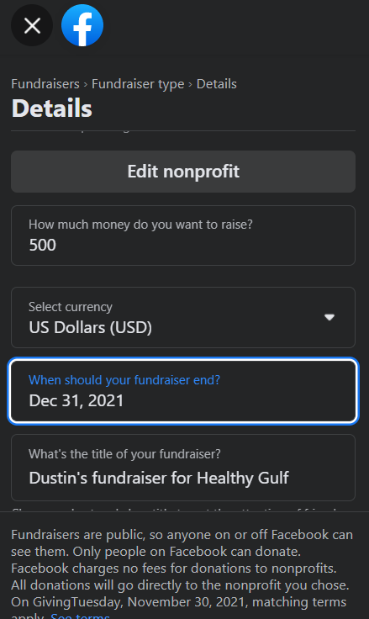The width and height of the screenshot is (369, 619).
Task: Close the fundraiser dialog with X
Action: [x=32, y=26]
